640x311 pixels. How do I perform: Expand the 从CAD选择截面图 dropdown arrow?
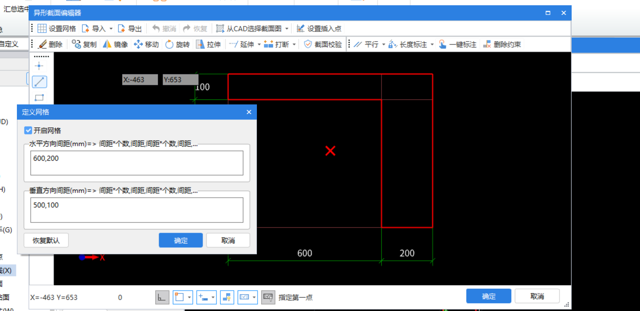tap(287, 29)
